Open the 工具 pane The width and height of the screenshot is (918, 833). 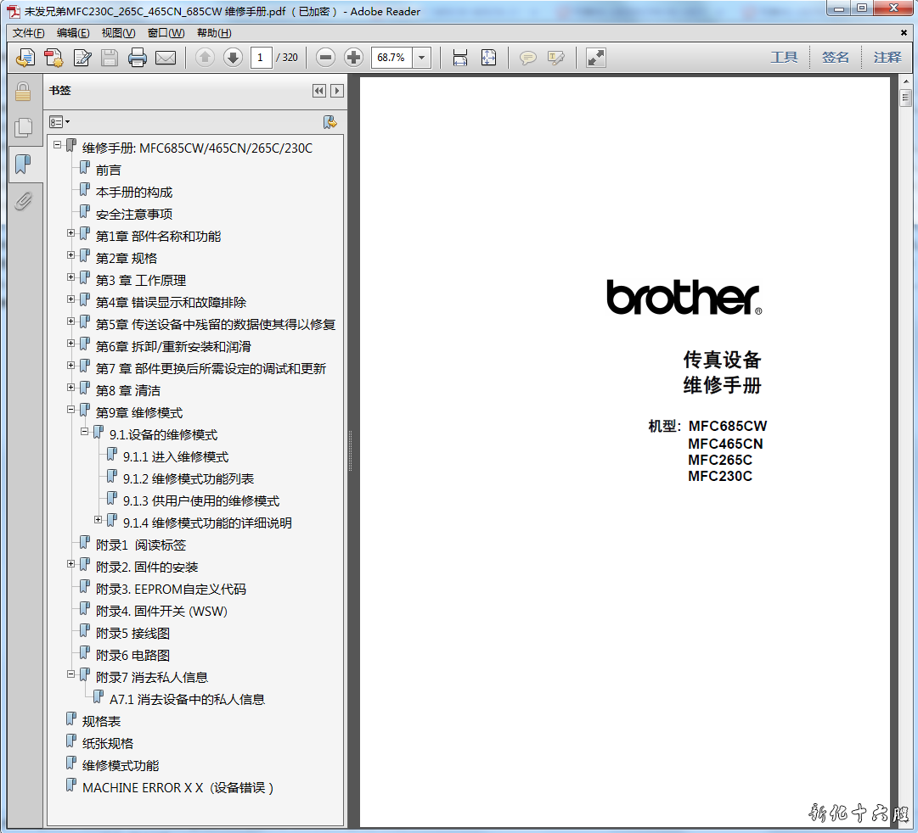[x=784, y=58]
